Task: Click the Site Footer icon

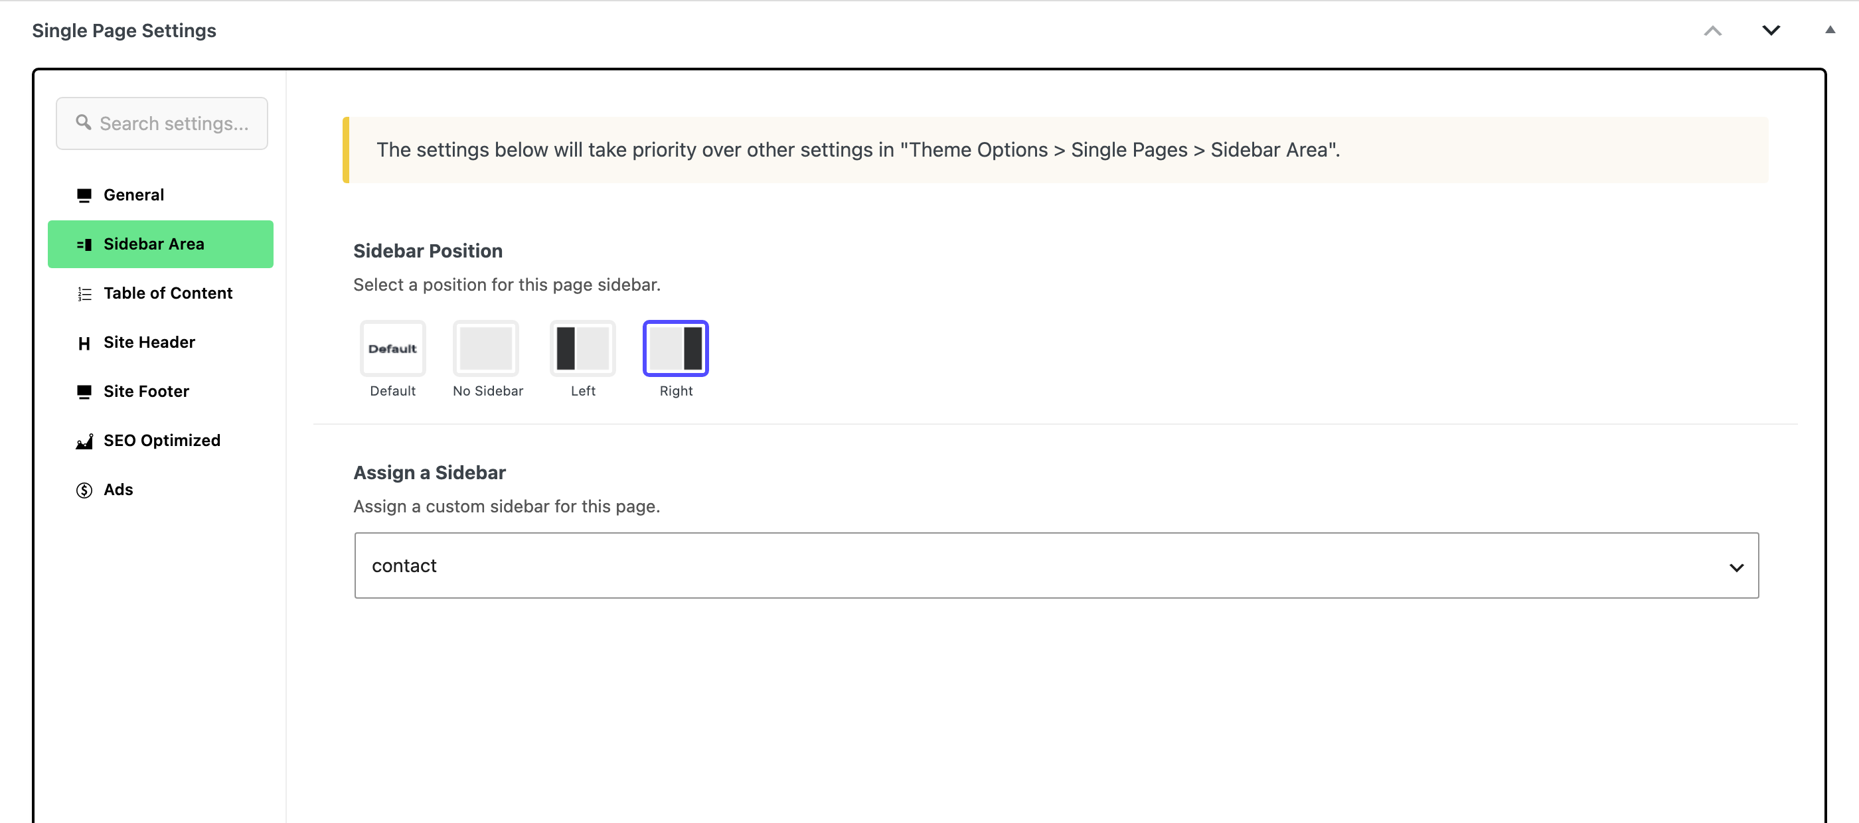Action: tap(84, 392)
